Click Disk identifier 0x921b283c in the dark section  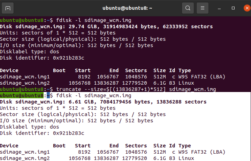tap(42, 58)
